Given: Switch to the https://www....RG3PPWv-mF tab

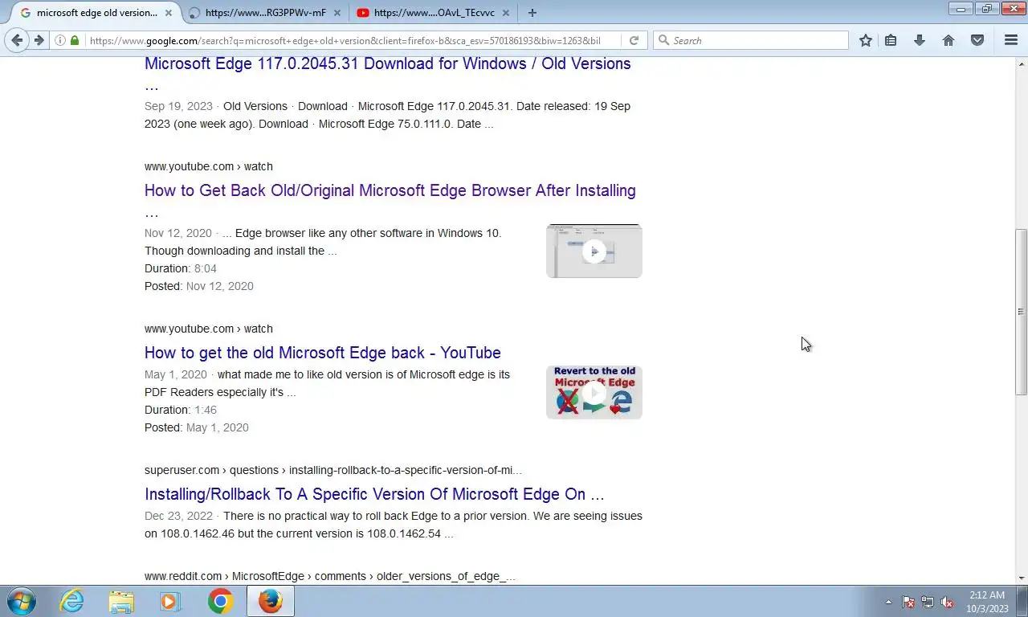Looking at the screenshot, I should (x=266, y=13).
